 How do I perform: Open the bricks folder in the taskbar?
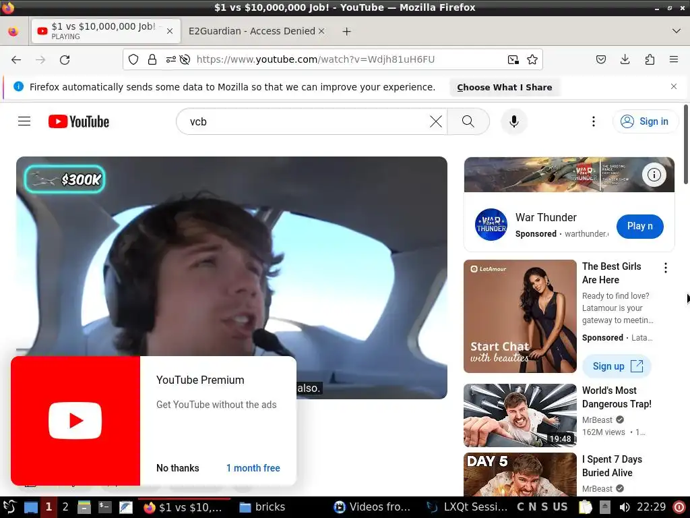tap(262, 507)
